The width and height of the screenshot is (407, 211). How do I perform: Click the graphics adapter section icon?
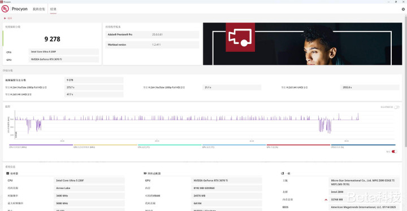click(x=145, y=173)
